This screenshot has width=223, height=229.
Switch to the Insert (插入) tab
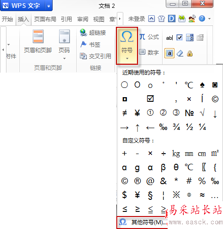point(24,19)
